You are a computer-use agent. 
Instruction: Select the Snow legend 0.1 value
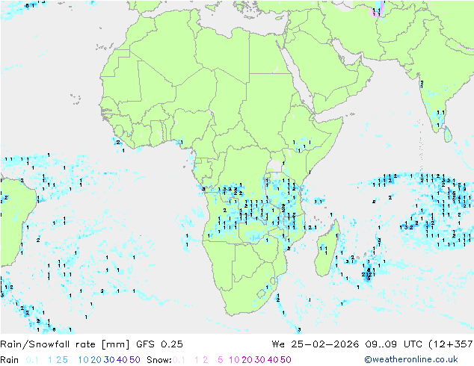179,360
